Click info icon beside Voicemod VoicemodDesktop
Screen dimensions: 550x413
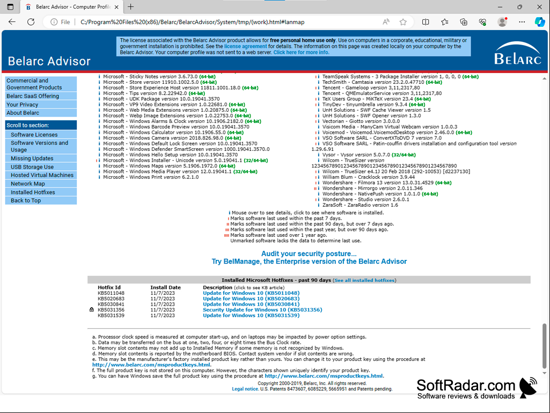[319, 133]
